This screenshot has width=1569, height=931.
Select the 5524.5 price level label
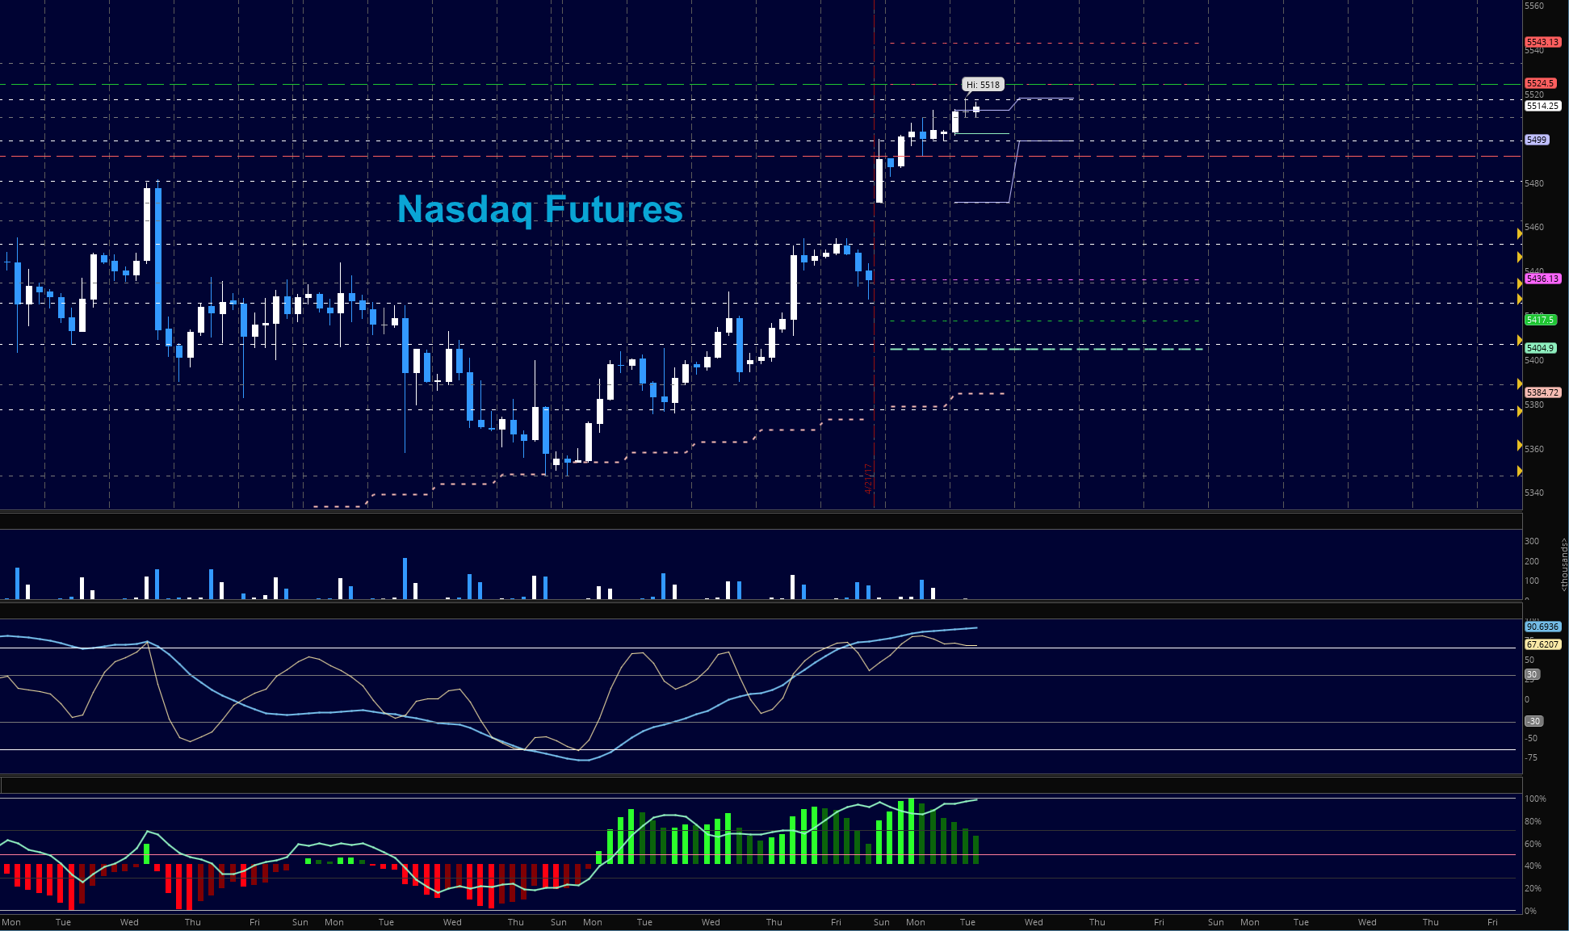(1539, 83)
